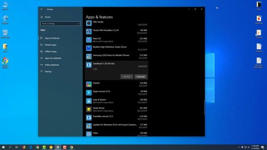Image resolution: width=267 pixels, height=150 pixels.
Task: Select the TransMac version 12.3 entry
Action: point(103,116)
